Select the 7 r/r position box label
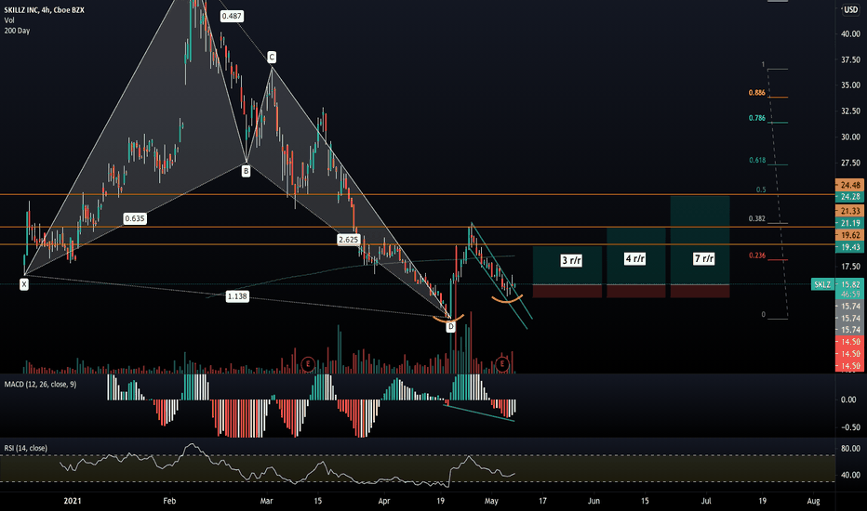The image size is (867, 511). 704,258
